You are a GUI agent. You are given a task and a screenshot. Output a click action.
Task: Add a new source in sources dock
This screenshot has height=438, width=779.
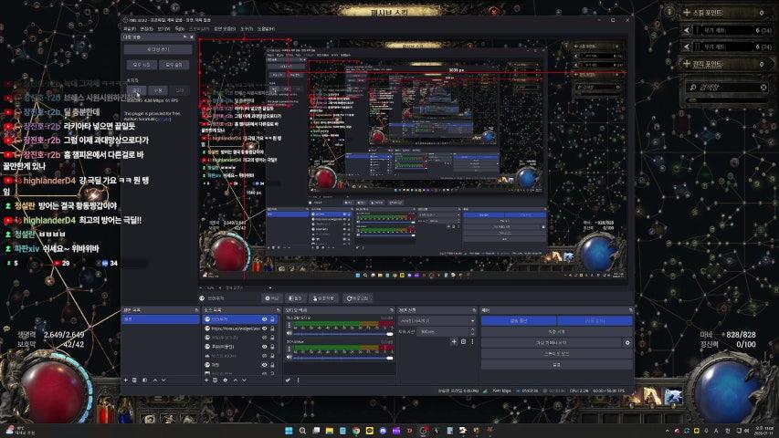point(206,380)
